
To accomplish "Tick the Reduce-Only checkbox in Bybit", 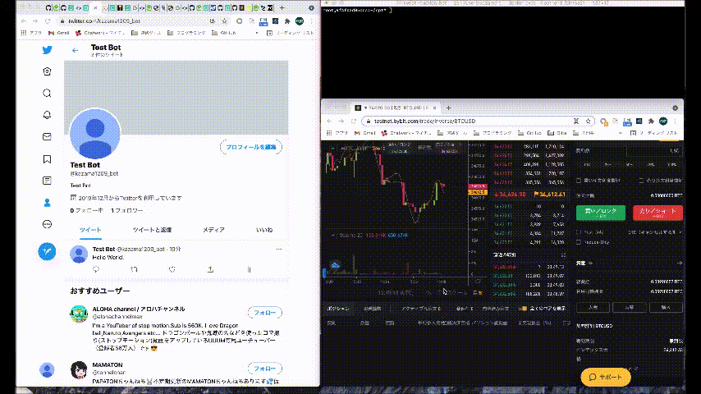I will pyautogui.click(x=579, y=242).
